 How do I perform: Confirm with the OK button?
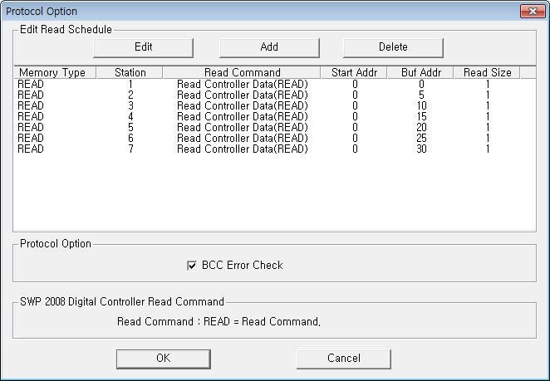coord(163,359)
